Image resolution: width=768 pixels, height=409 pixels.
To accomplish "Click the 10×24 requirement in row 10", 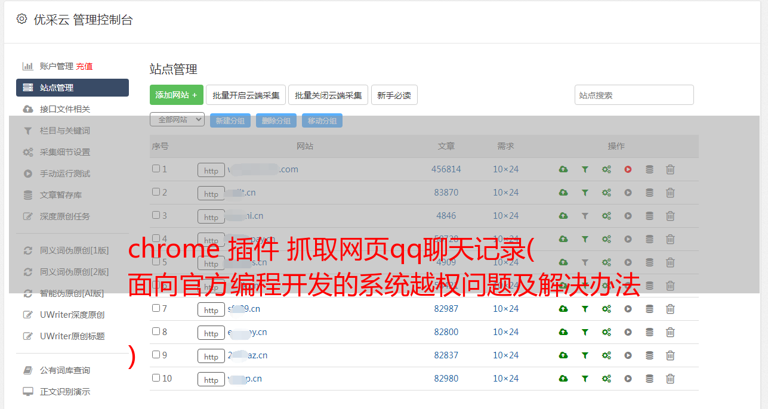I will pyautogui.click(x=505, y=379).
